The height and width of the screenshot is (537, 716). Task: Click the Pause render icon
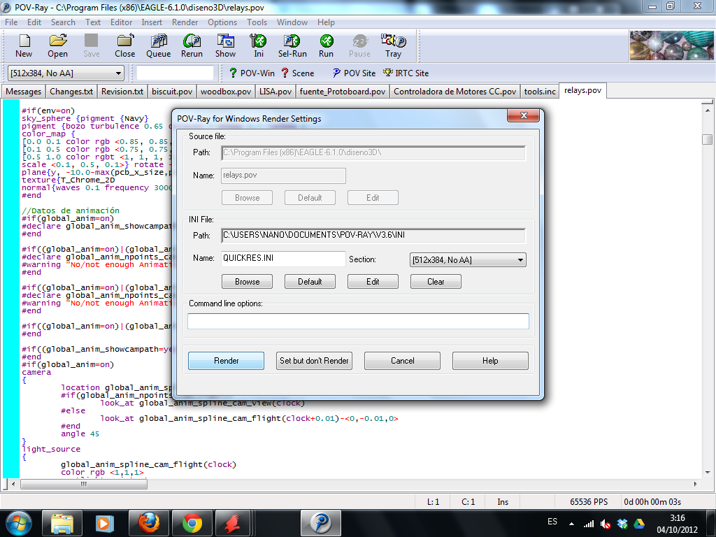[x=360, y=45]
